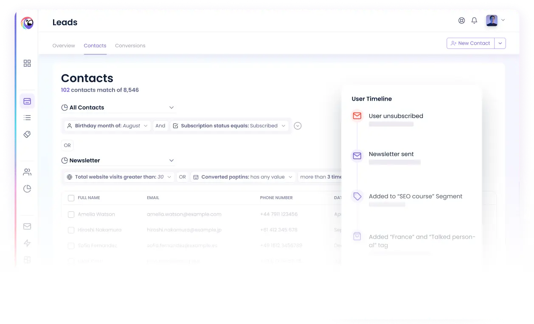Click the Newsletter sent timeline entry text
Screen dimensions: 534x324
[x=391, y=154]
